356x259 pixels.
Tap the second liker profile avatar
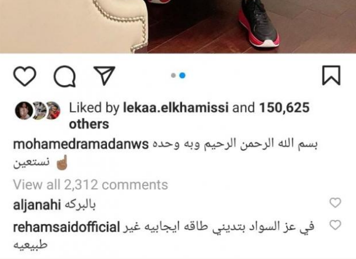point(39,111)
